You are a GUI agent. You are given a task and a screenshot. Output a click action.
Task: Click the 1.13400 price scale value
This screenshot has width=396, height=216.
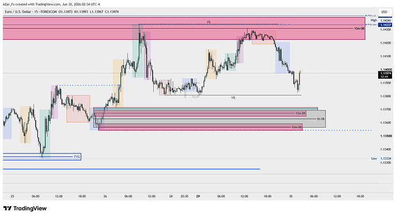tap(386, 149)
